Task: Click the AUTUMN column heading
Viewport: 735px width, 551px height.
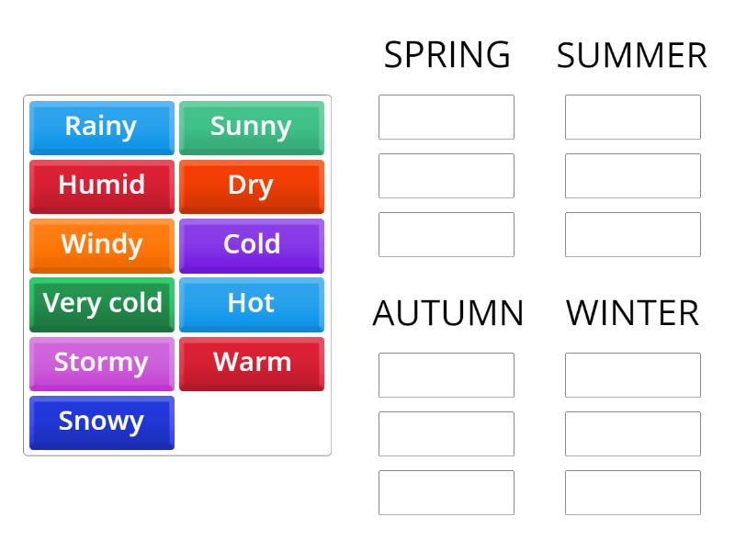Action: [447, 313]
